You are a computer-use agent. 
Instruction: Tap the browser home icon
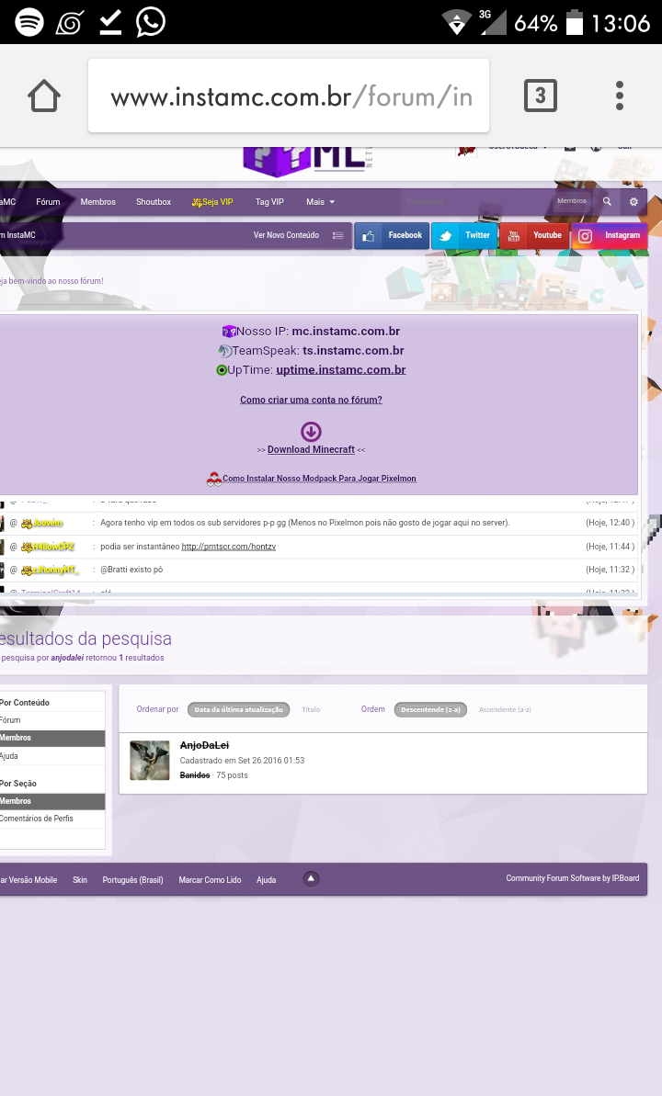tap(44, 96)
